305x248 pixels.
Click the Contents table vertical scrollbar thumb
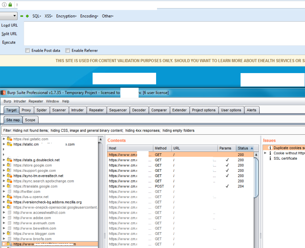tap(256, 177)
